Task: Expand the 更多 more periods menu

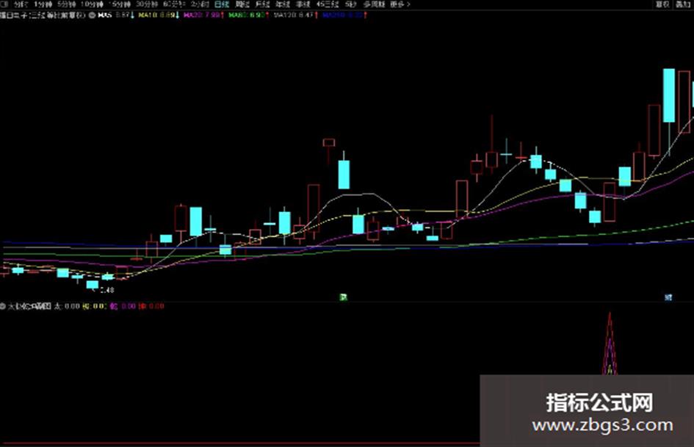Action: (x=400, y=4)
